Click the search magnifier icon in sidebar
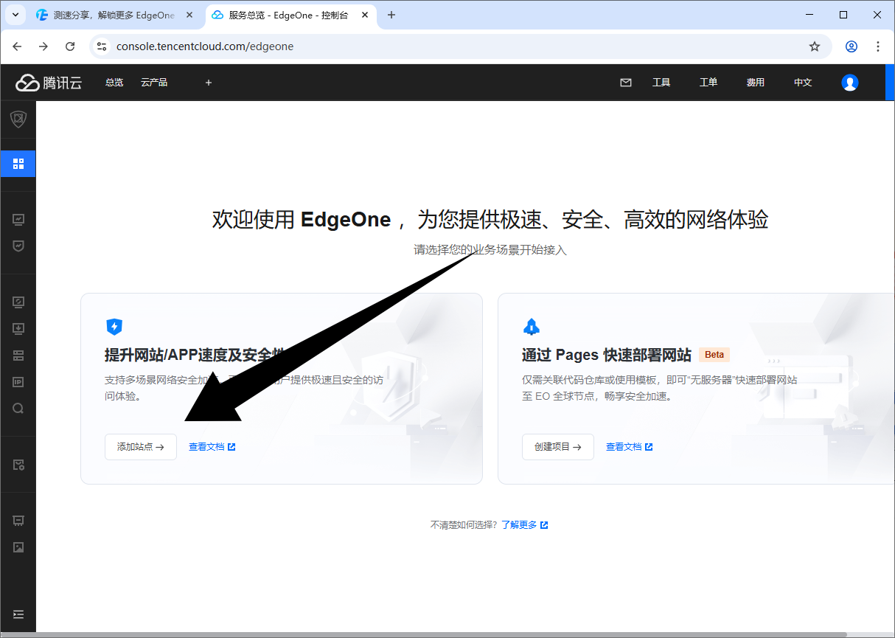The height and width of the screenshot is (638, 895). coord(18,408)
